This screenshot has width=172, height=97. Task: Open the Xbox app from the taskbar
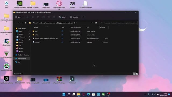click(x=103, y=94)
